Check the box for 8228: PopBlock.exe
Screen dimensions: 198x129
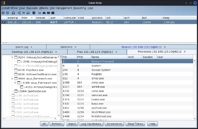point(16,70)
